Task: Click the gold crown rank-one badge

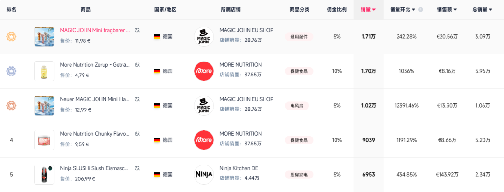Action: pyautogui.click(x=11, y=37)
